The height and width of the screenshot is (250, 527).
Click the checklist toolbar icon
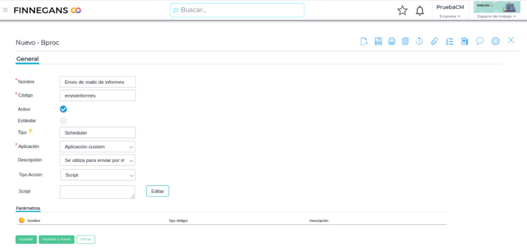pyautogui.click(x=450, y=41)
